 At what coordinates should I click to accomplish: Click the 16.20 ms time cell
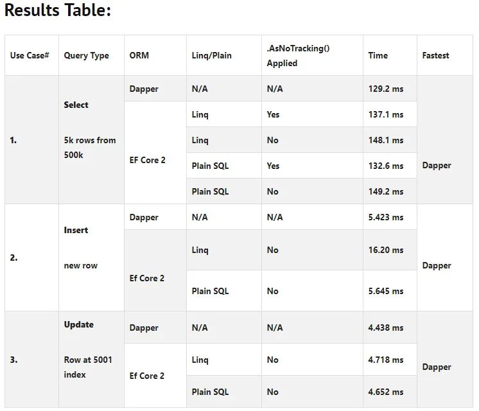coord(386,250)
